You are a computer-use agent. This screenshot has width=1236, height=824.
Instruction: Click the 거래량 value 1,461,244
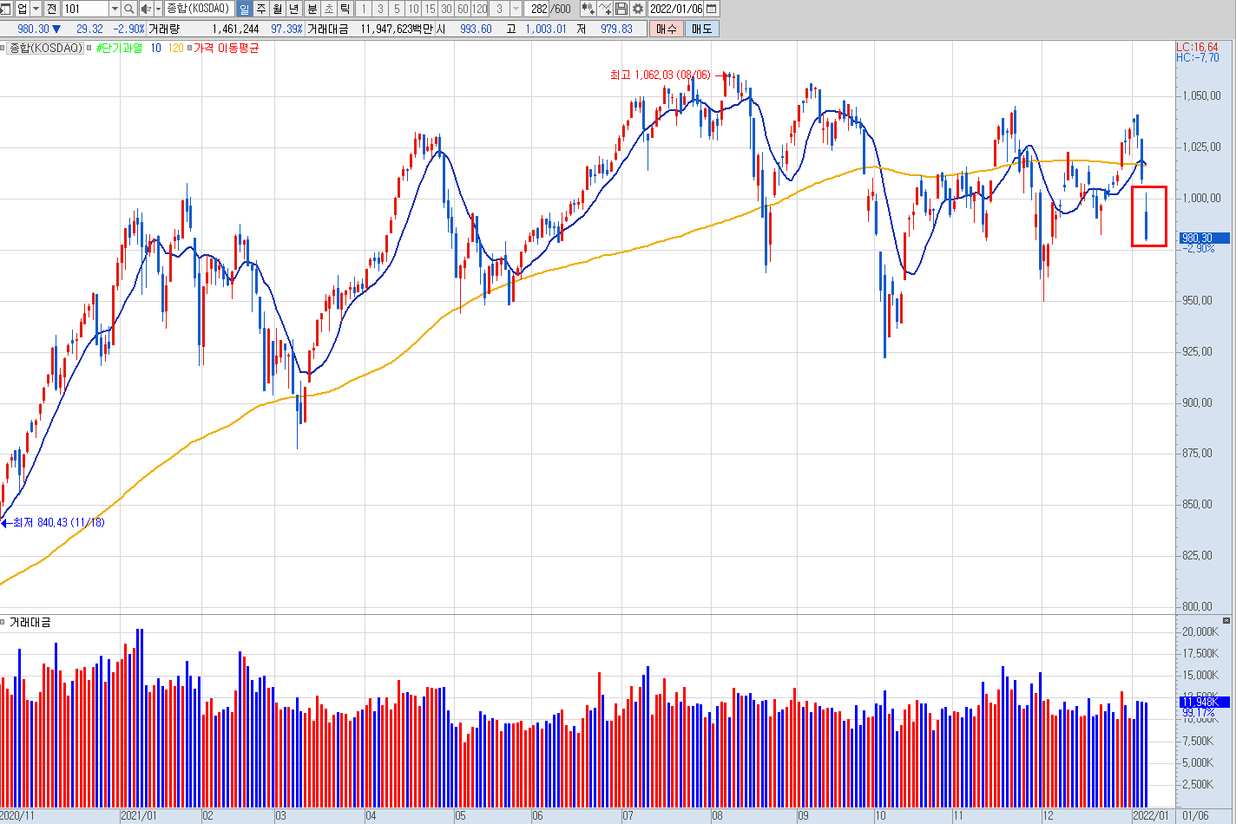coord(235,29)
